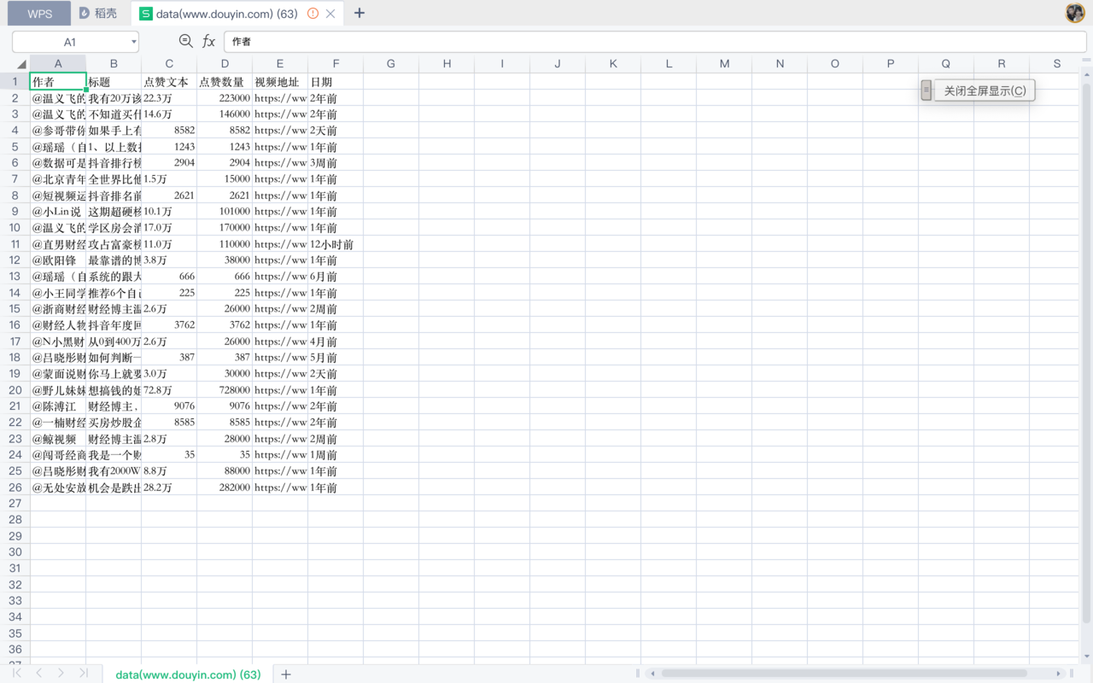
Task: Select the cell containing 282000
Action: [225, 487]
